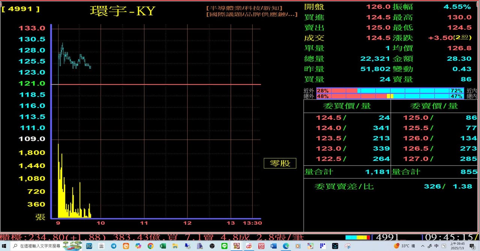Open Telegram from the taskbar
The height and width of the screenshot is (251, 480).
(114, 246)
